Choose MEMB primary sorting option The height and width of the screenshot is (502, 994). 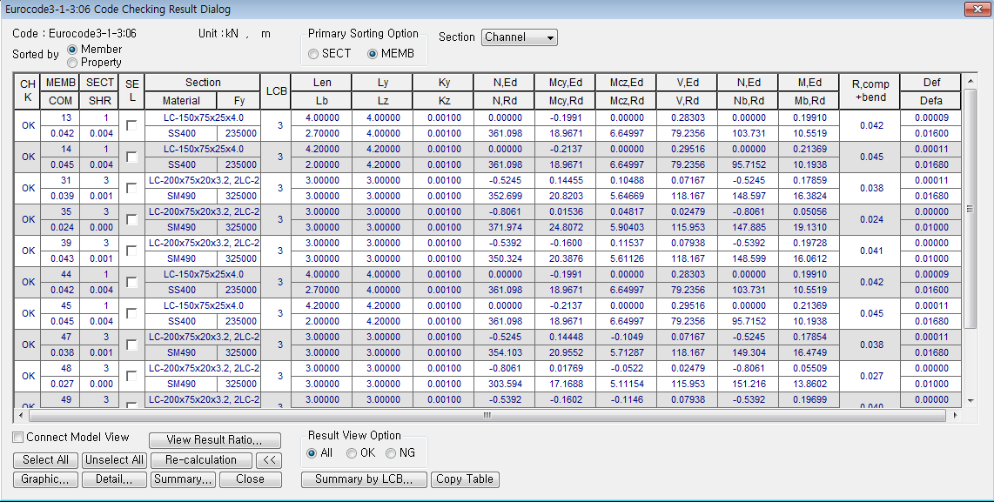(x=373, y=55)
